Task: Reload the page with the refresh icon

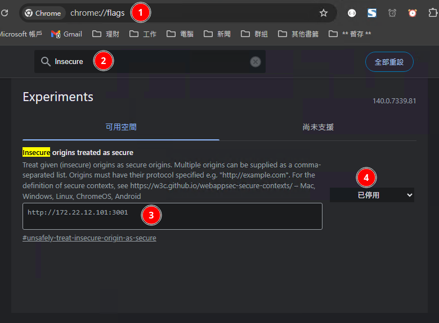Action: pos(5,13)
